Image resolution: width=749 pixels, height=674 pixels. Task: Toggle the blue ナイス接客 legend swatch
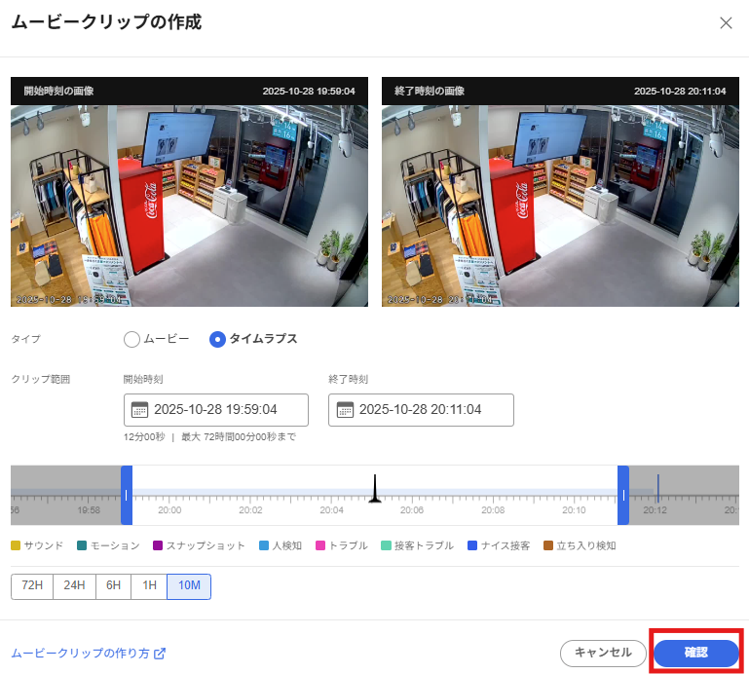472,545
